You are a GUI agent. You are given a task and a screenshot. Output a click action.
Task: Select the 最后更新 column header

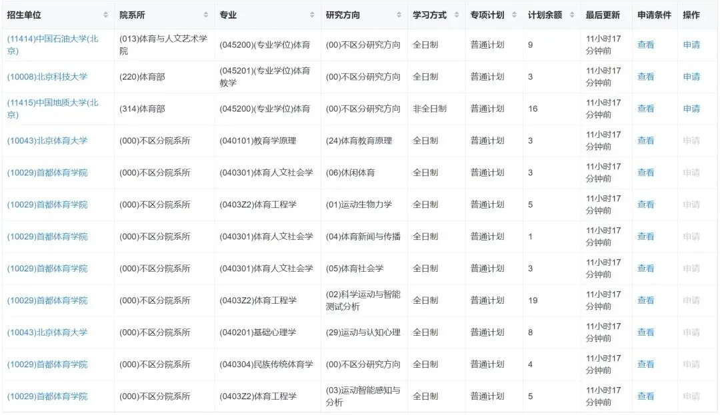[x=603, y=15]
